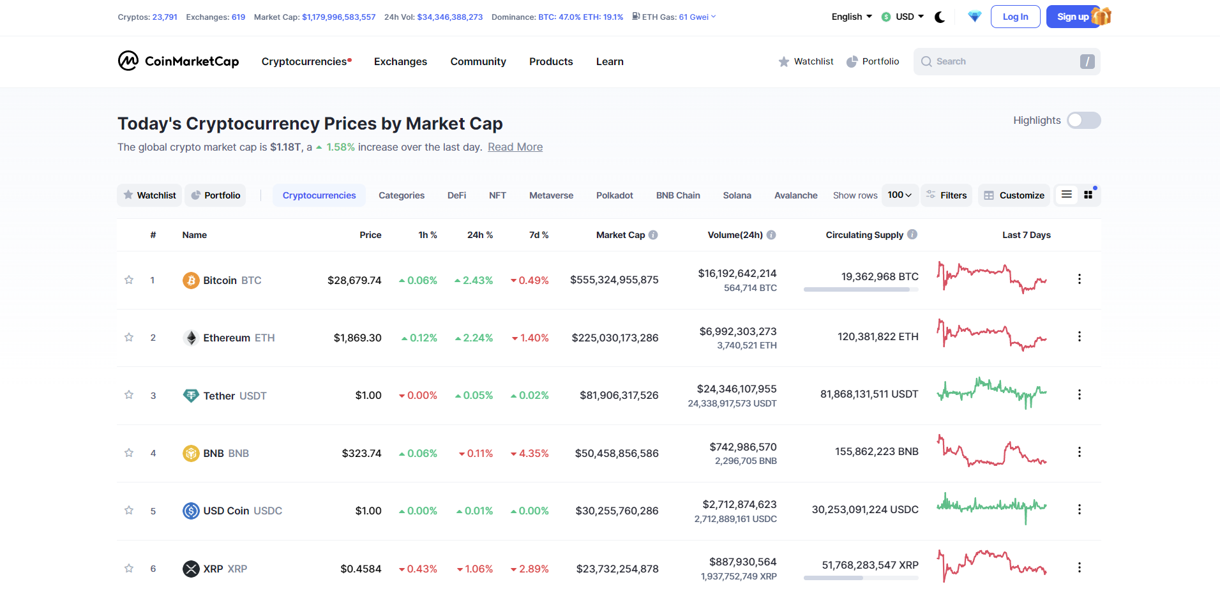Select the Avalanche tab

pyautogui.click(x=795, y=195)
